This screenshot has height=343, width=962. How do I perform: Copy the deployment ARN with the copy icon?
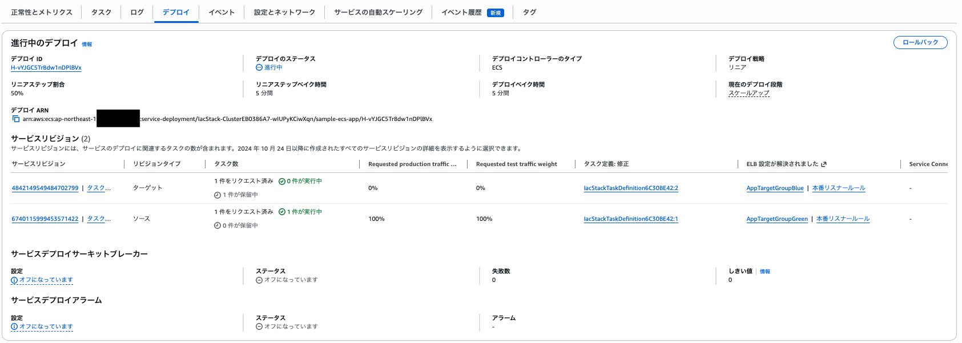tap(16, 119)
